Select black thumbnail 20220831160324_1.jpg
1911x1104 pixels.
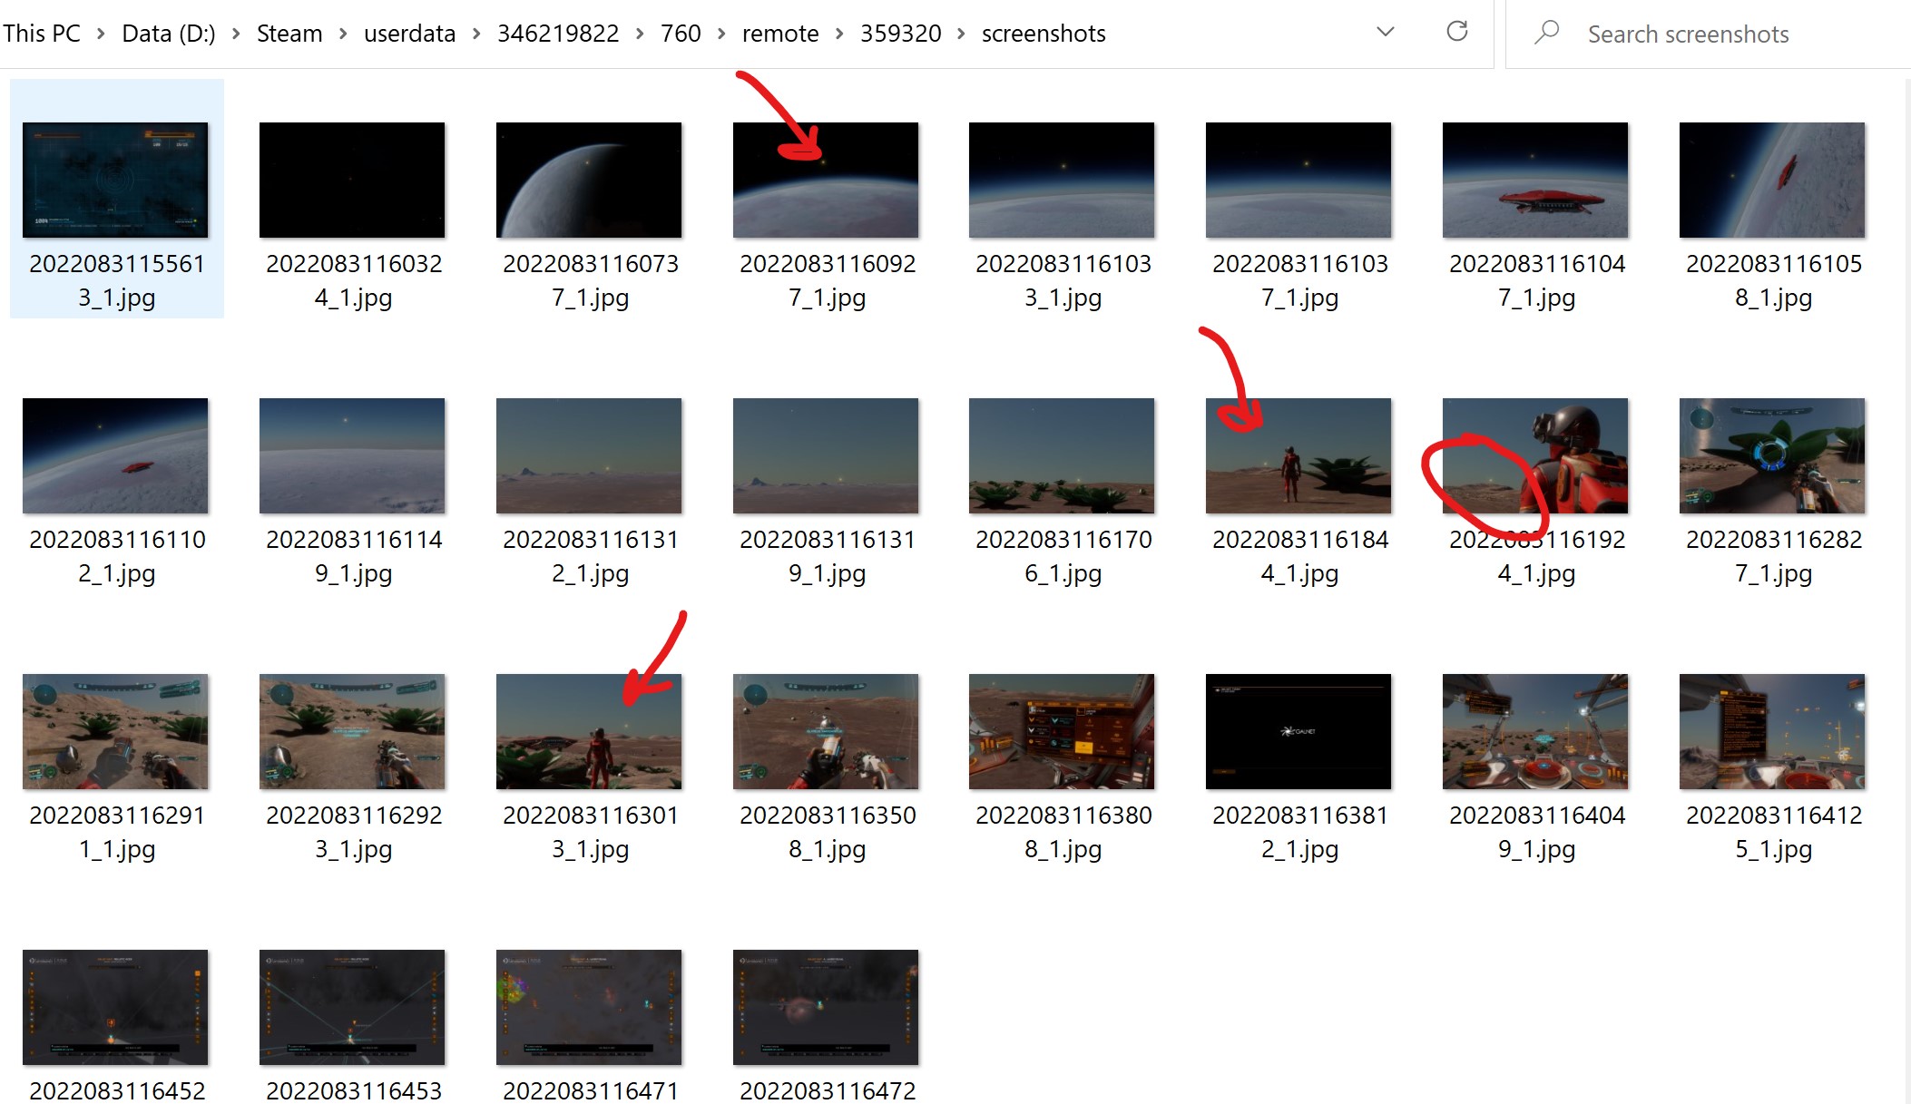[352, 180]
